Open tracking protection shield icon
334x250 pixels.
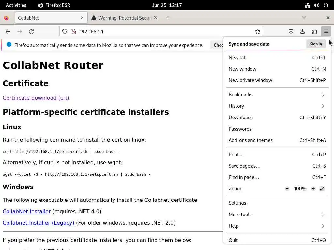coord(65,32)
